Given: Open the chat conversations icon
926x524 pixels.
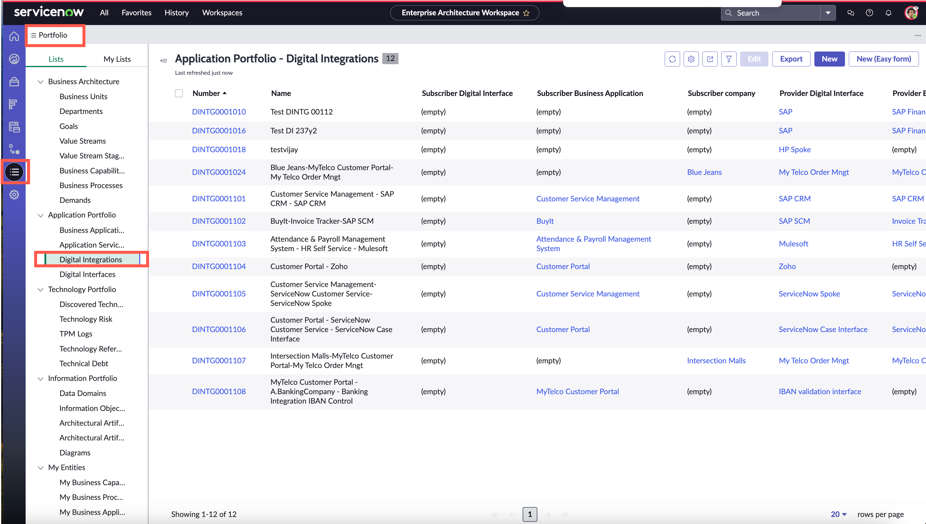Looking at the screenshot, I should [851, 13].
